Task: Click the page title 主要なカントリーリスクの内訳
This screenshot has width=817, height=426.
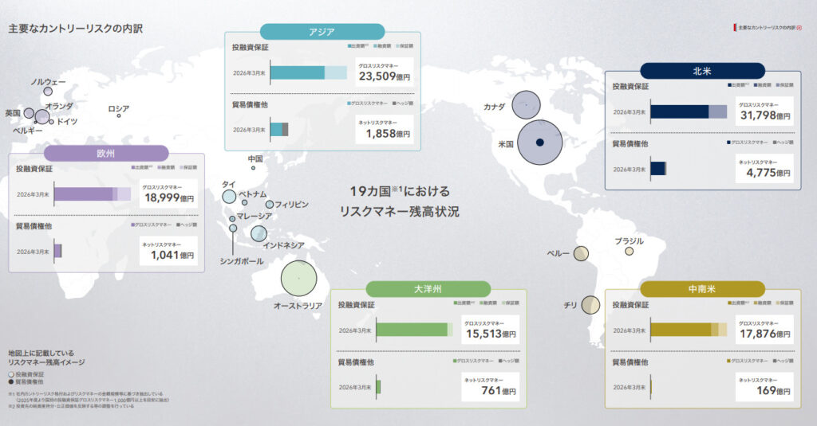Action: click(x=76, y=29)
